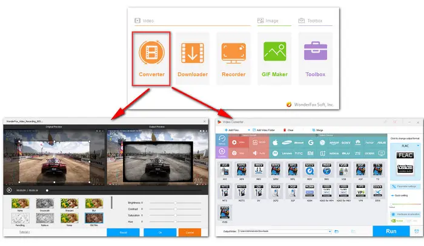Screen dimensions: 424x246
Task: Open the purple Toolbox module tile
Action: pyautogui.click(x=316, y=59)
